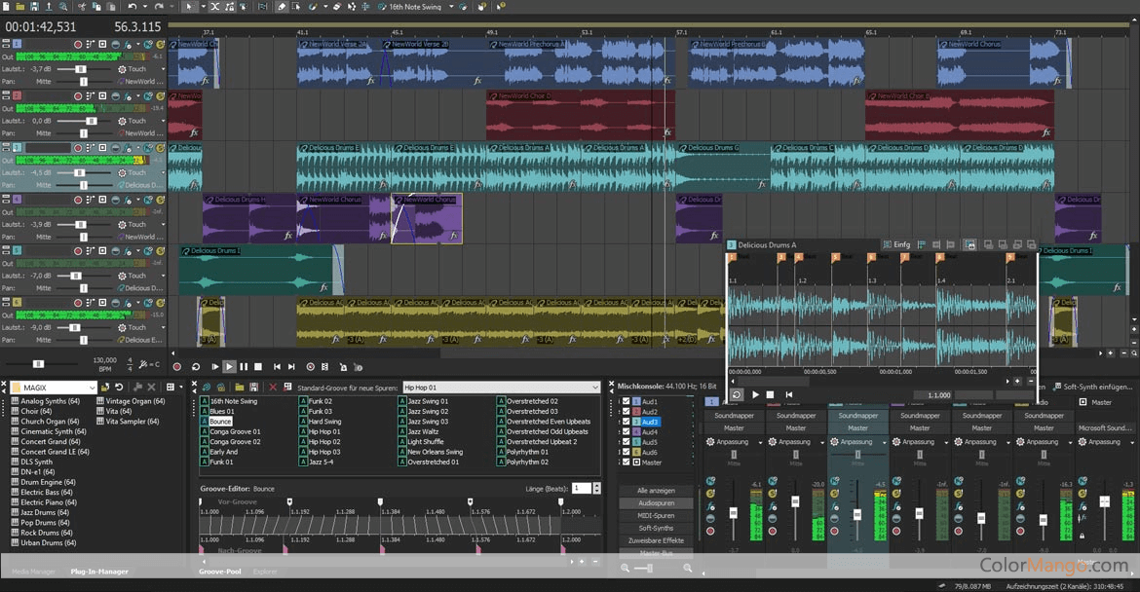
Task: Pause playback in the transport bar
Action: [x=244, y=367]
